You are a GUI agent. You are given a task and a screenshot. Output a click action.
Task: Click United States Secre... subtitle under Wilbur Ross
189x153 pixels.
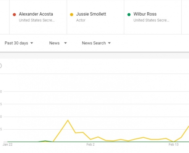pos(151,20)
